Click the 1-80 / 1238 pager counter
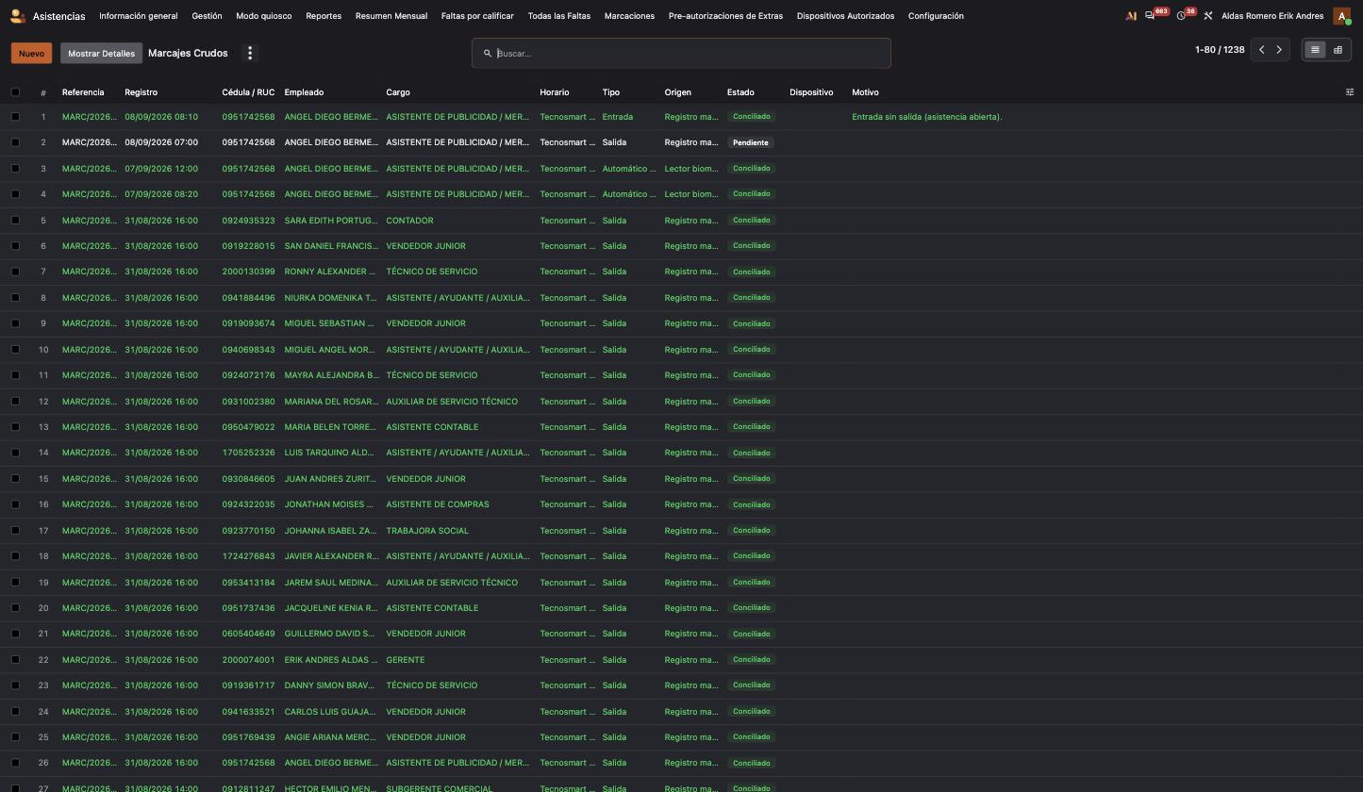Viewport: 1363px width, 792px height. click(x=1220, y=50)
